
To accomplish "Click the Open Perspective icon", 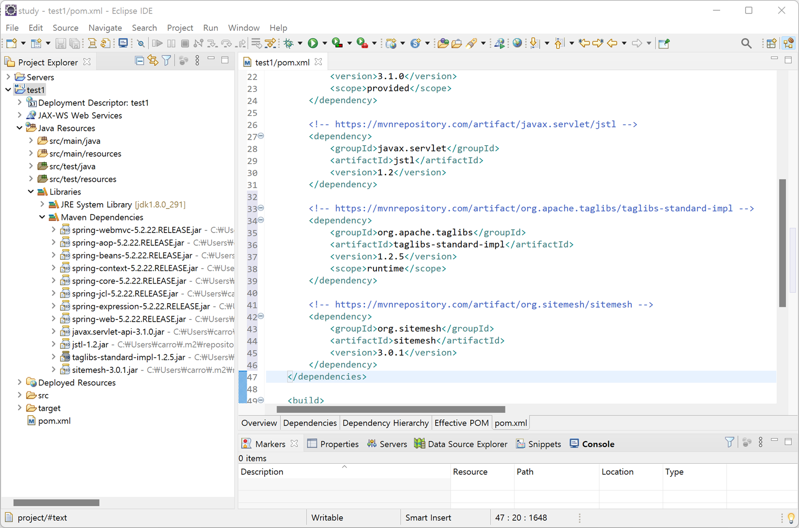I will click(771, 43).
